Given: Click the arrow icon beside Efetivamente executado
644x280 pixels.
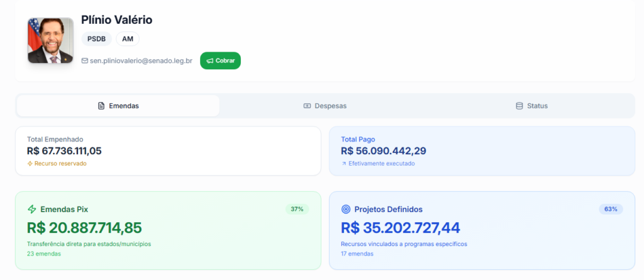Looking at the screenshot, I should tap(343, 164).
